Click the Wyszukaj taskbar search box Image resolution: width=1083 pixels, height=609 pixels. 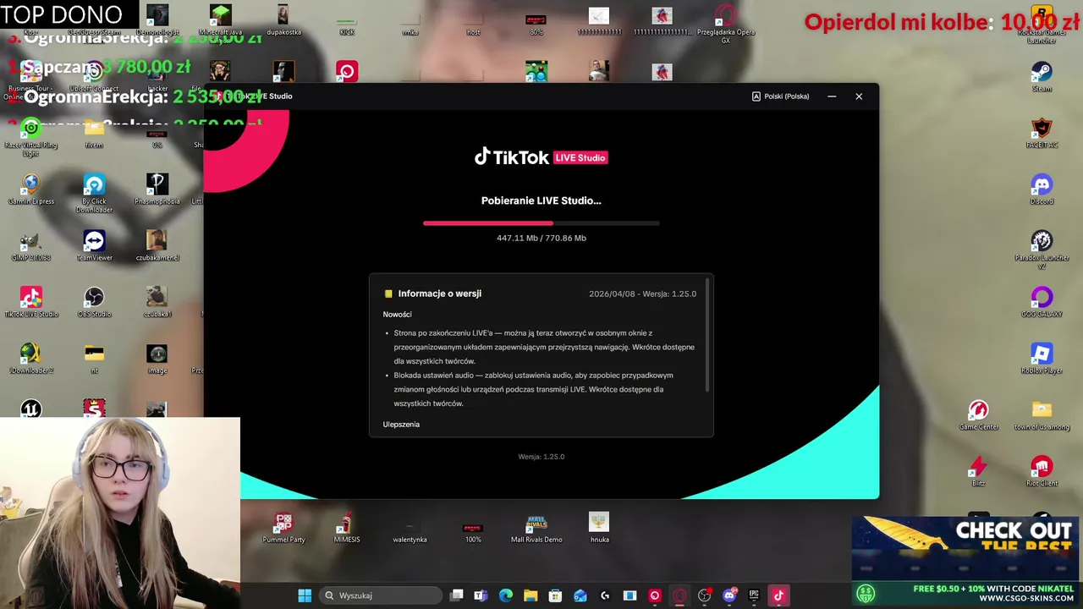coord(381,595)
